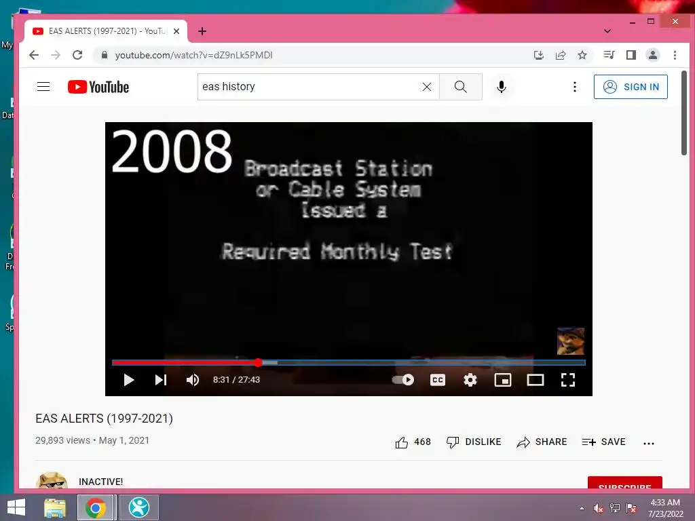The image size is (695, 521).
Task: Go back to the previous page
Action: coord(34,55)
